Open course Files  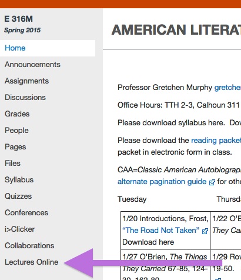(12, 164)
